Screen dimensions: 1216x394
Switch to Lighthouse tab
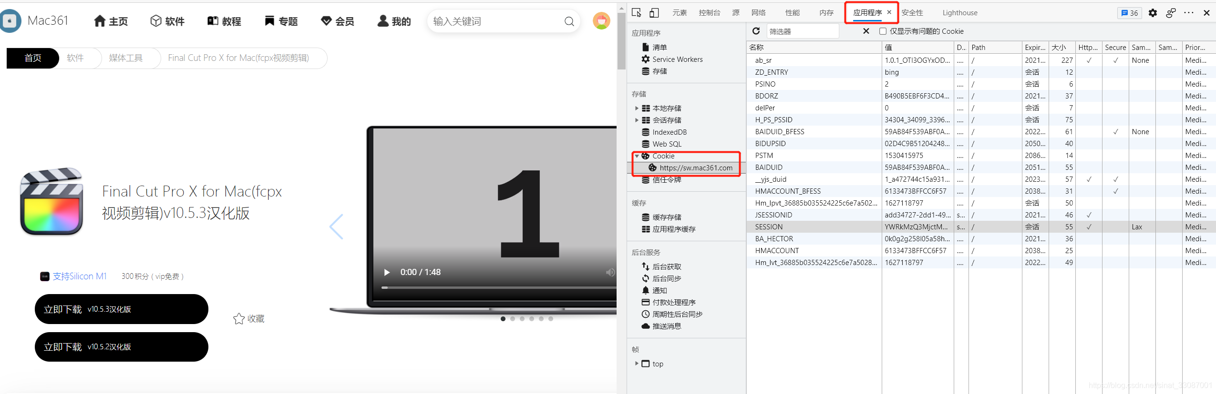click(959, 13)
